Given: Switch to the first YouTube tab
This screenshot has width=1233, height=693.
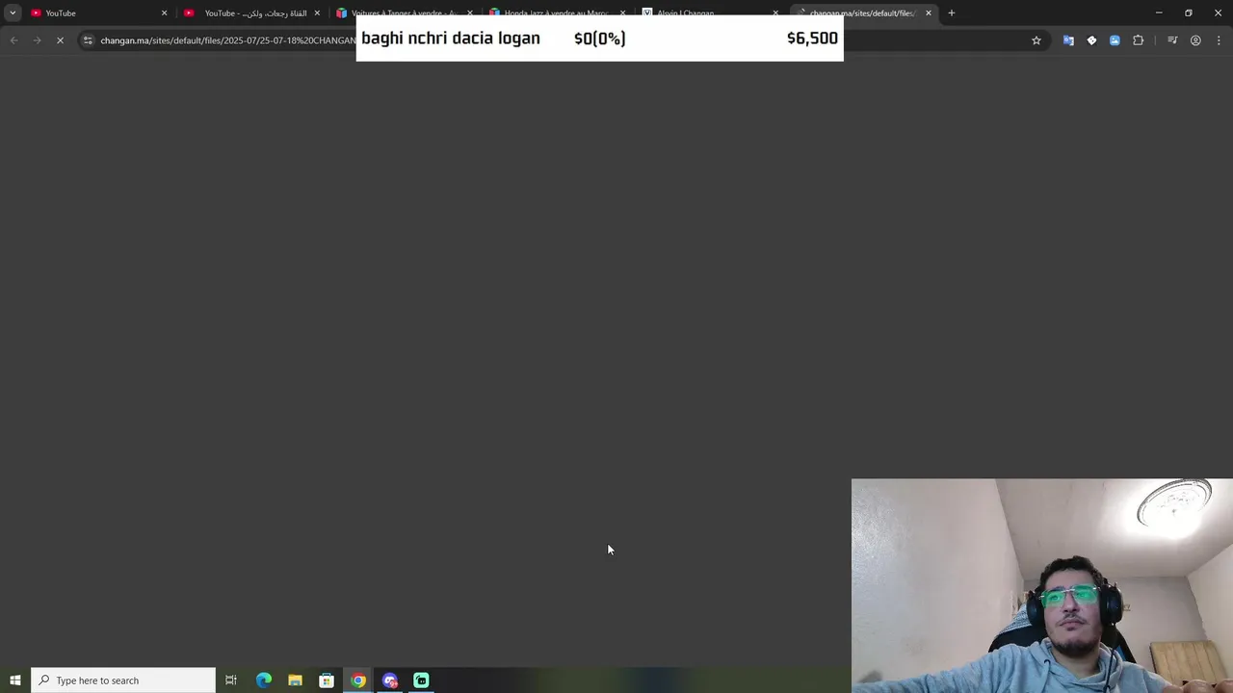Looking at the screenshot, I should point(96,13).
